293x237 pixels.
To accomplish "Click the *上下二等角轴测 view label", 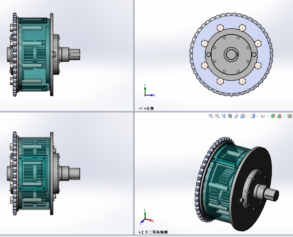I will [153, 232].
